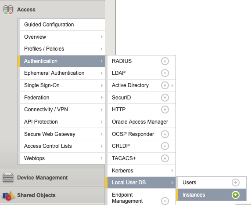The width and height of the screenshot is (251, 205).
Task: Click the Profiles / Policies entry
Action: (x=62, y=49)
